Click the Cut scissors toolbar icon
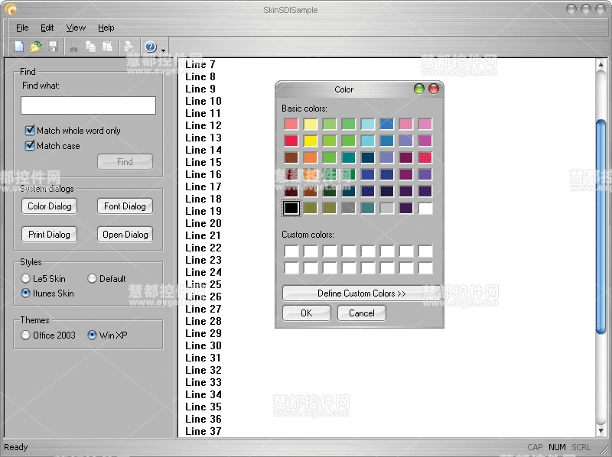The width and height of the screenshot is (612, 457). (73, 47)
